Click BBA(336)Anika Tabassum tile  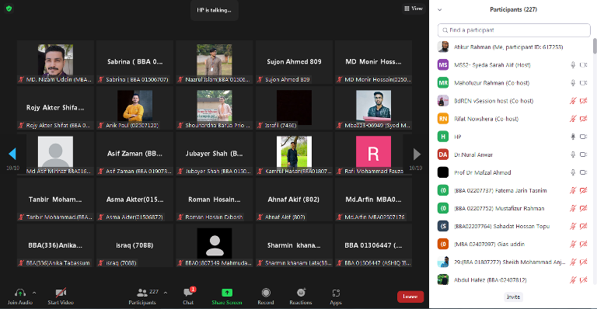click(x=56, y=245)
